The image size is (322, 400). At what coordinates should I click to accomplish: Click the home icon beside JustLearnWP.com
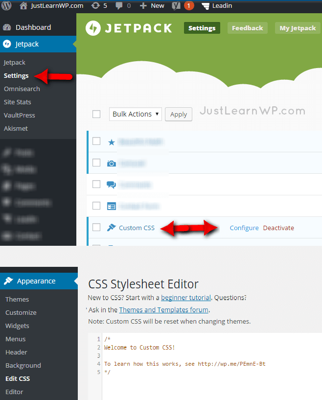pyautogui.click(x=23, y=5)
